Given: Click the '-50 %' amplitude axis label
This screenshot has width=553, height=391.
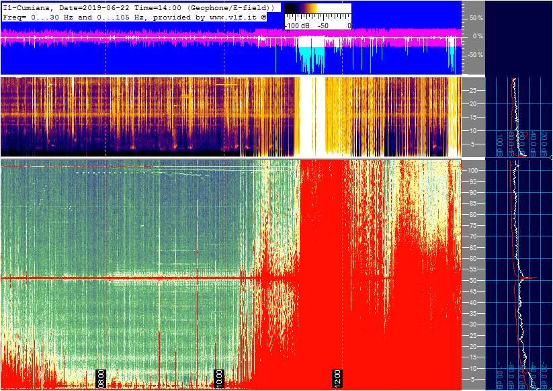Looking at the screenshot, I should [474, 55].
